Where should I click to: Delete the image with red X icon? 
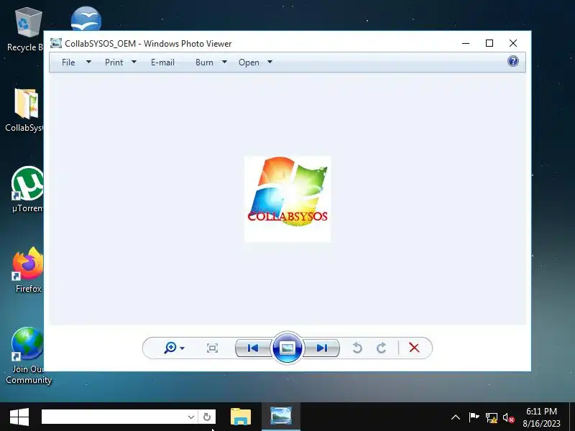pyautogui.click(x=414, y=348)
